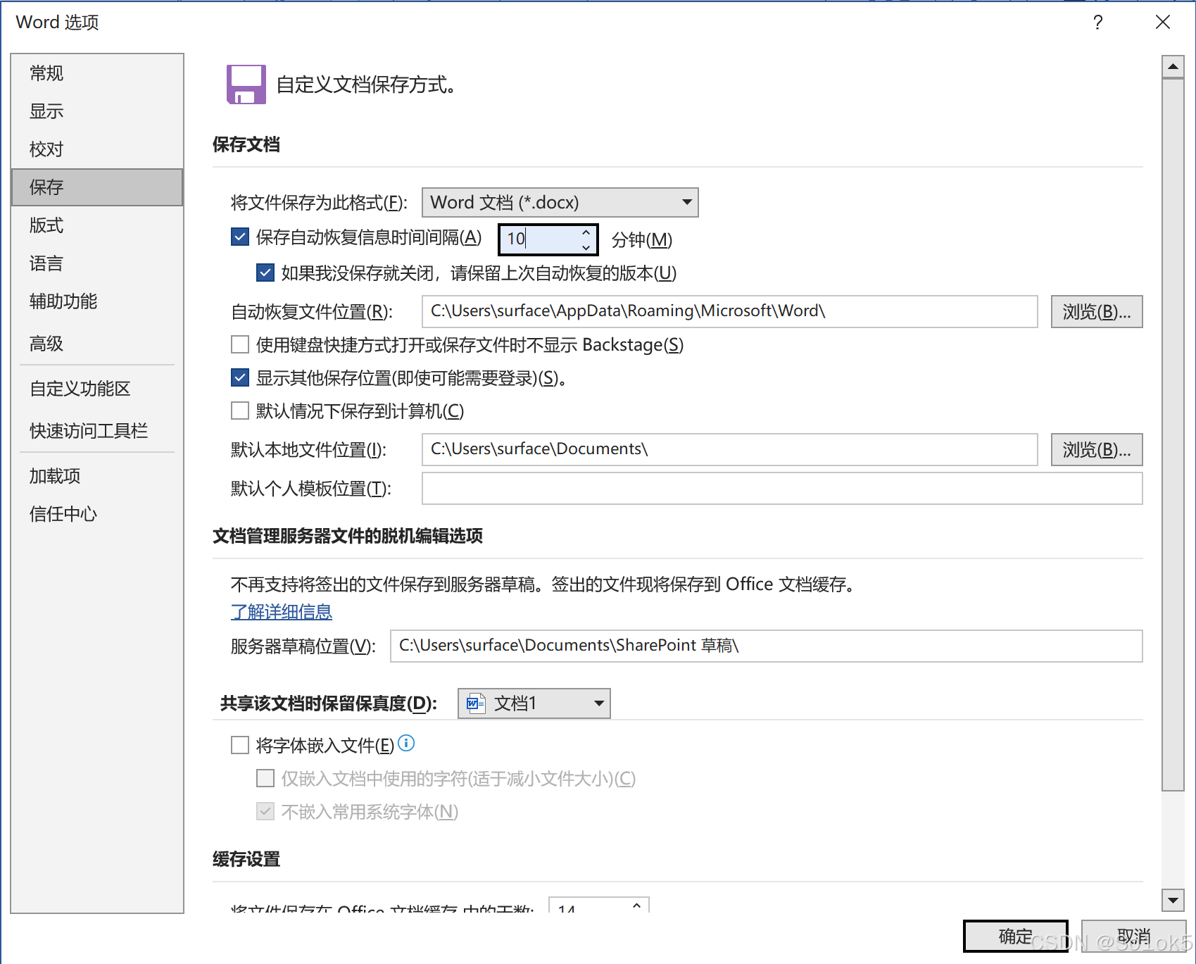Screen dimensions: 1196x964
Task: Open the Word 文档 (*.docx) format dropdown
Action: coord(560,203)
